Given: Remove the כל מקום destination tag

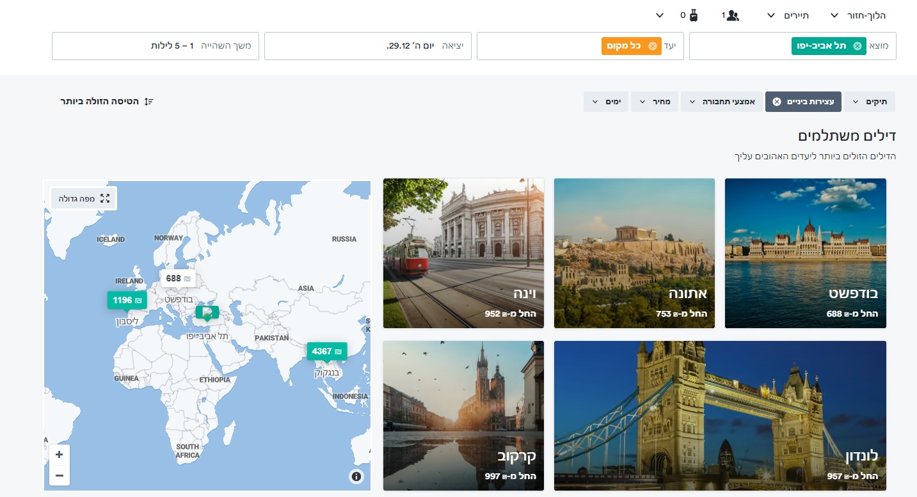Looking at the screenshot, I should 653,46.
